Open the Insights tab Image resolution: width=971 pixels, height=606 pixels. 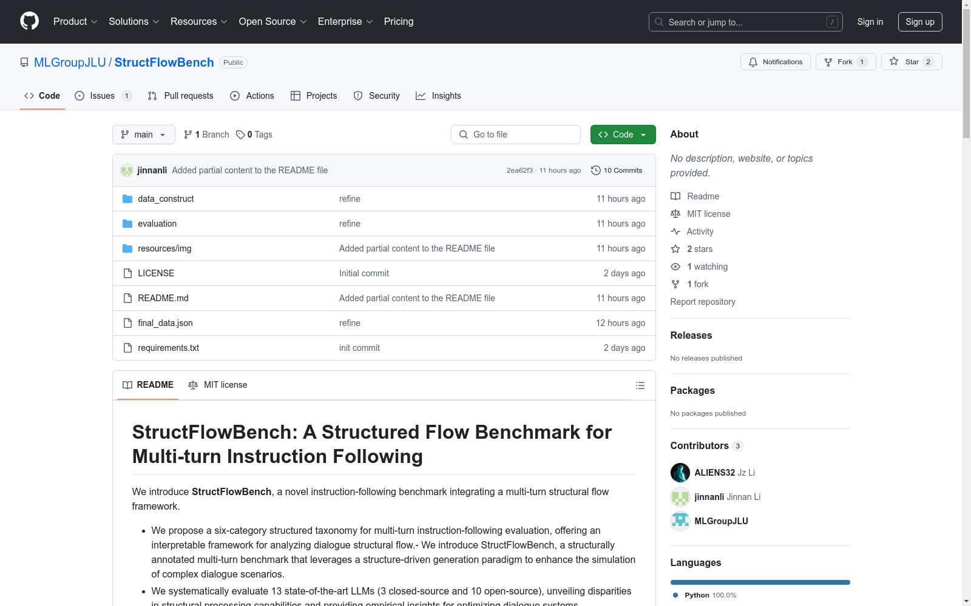[438, 96]
